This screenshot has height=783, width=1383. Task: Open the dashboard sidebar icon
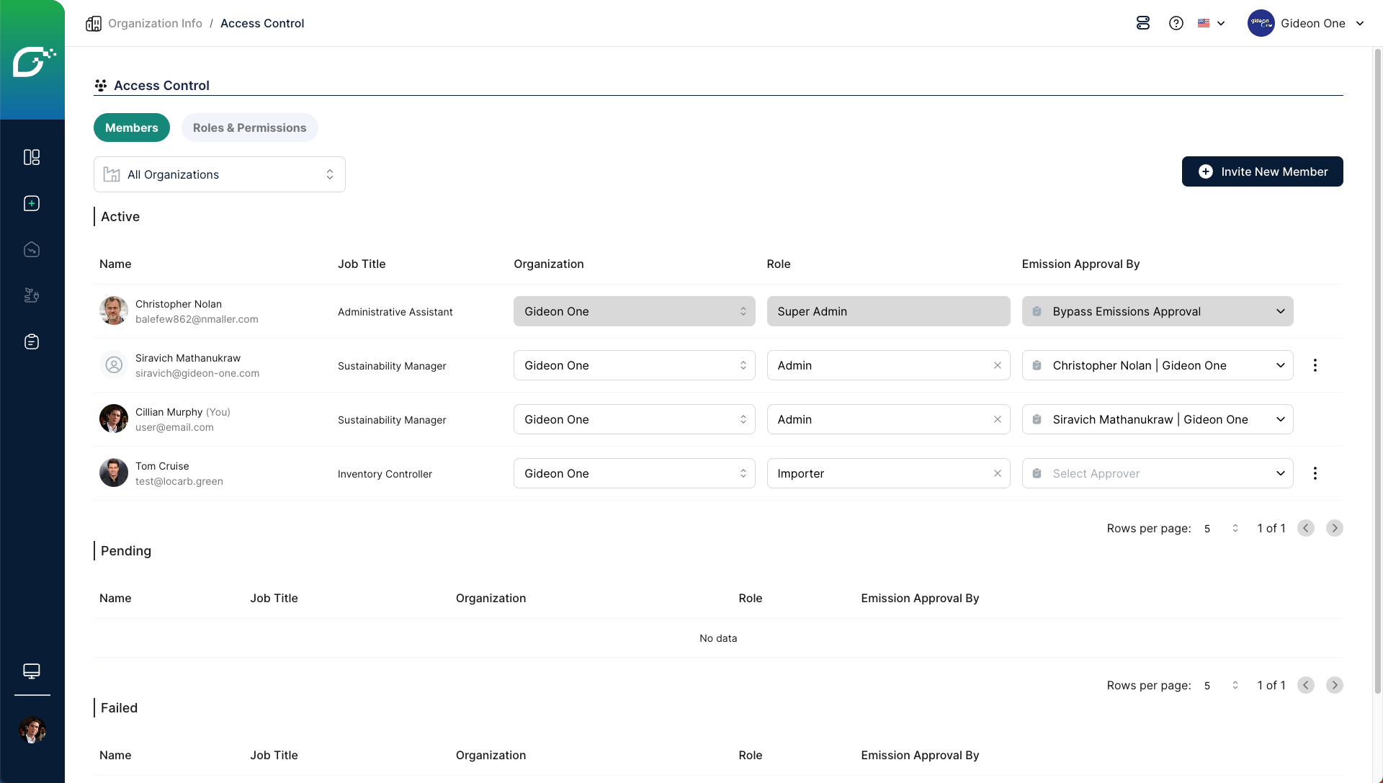32,157
